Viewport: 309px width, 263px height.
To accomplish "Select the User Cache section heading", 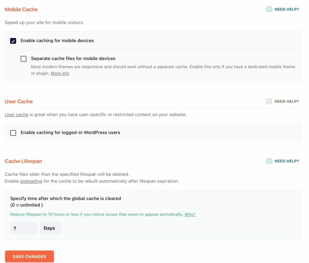I will 19,102.
